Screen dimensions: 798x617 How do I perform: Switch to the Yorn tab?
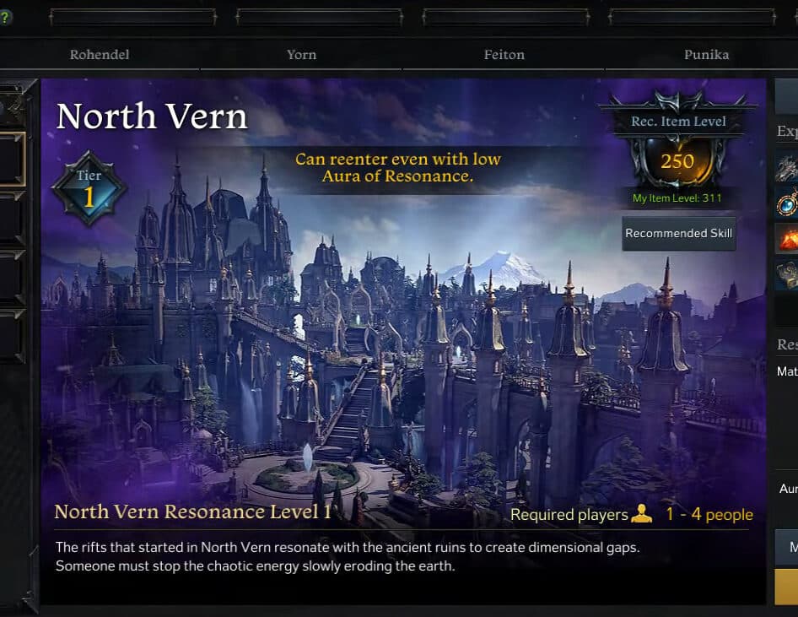(301, 55)
